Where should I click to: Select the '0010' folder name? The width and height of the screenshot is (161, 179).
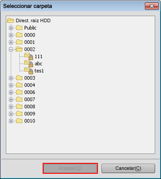30,121
